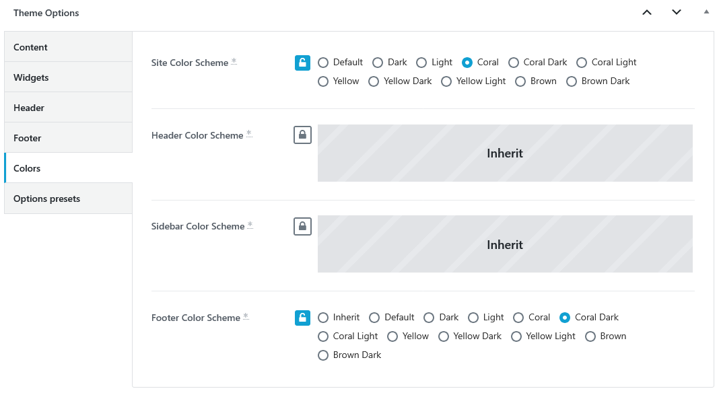
Task: Click asterisk info icon beside Footer Color Scheme
Action: point(246,316)
